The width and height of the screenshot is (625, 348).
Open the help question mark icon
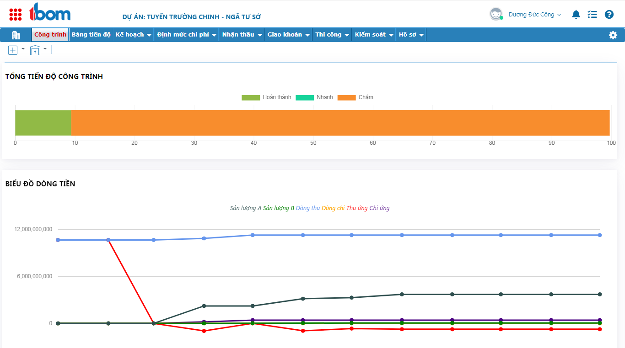pyautogui.click(x=609, y=15)
